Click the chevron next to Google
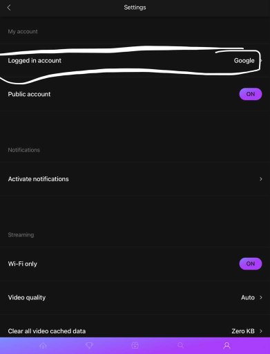270x354 pixels. [261, 61]
